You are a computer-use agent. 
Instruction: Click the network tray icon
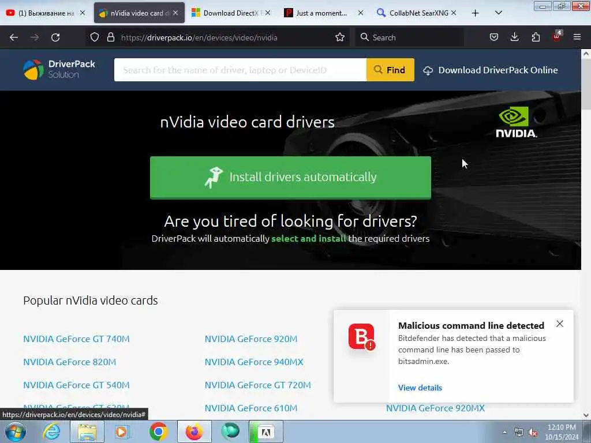(519, 433)
